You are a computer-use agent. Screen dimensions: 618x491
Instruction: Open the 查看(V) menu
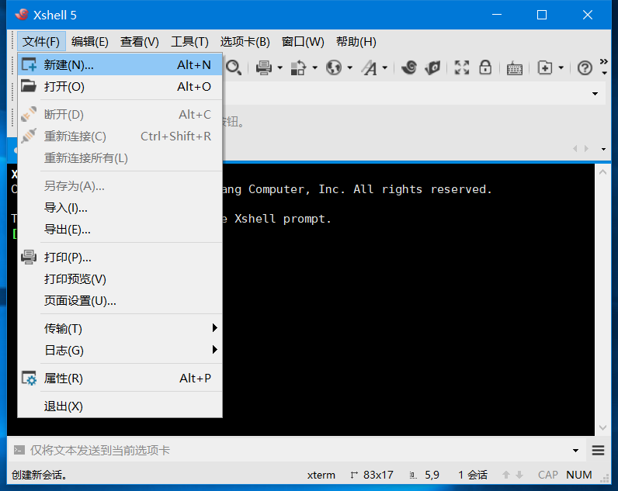[140, 41]
